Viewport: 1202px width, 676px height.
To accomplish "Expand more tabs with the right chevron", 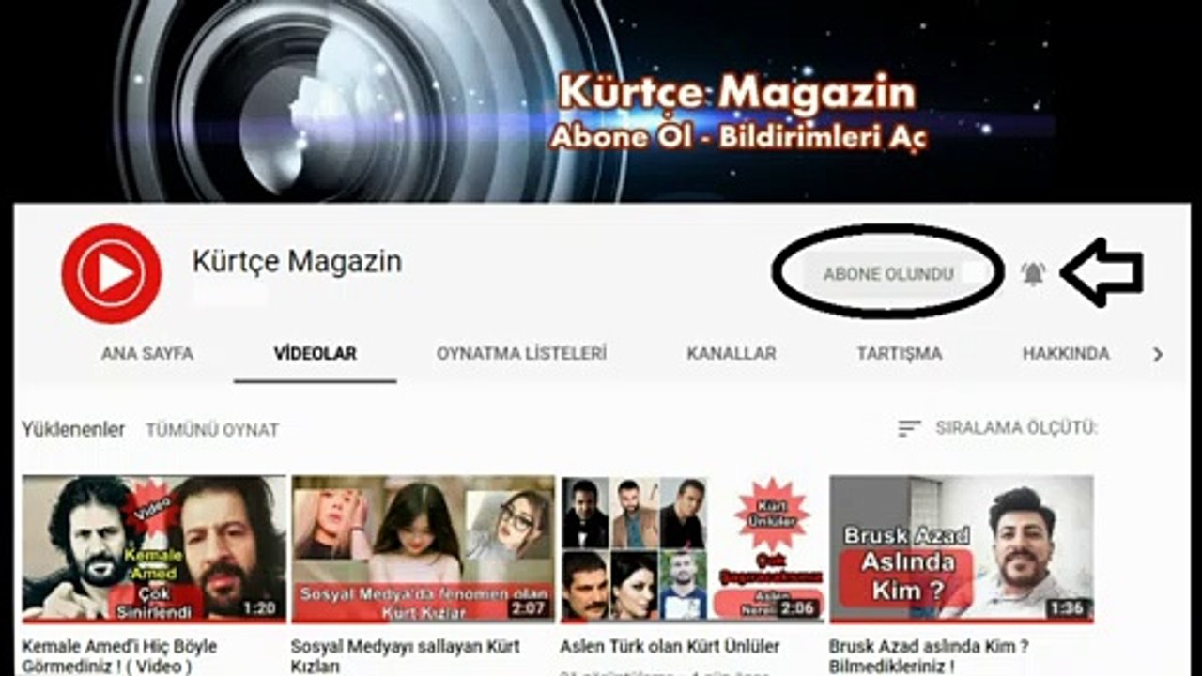I will coord(1158,355).
